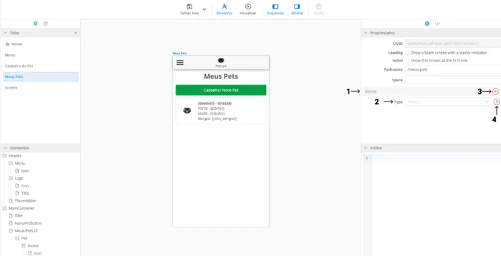Collapse the Estilos section

pyautogui.click(x=366, y=148)
